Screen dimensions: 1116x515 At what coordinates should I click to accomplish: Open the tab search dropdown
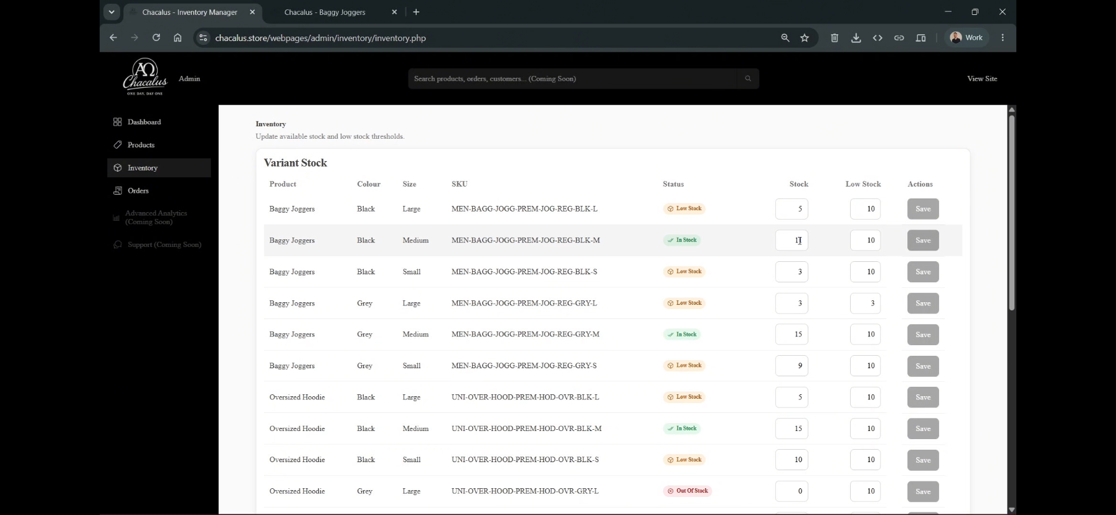[x=111, y=12]
